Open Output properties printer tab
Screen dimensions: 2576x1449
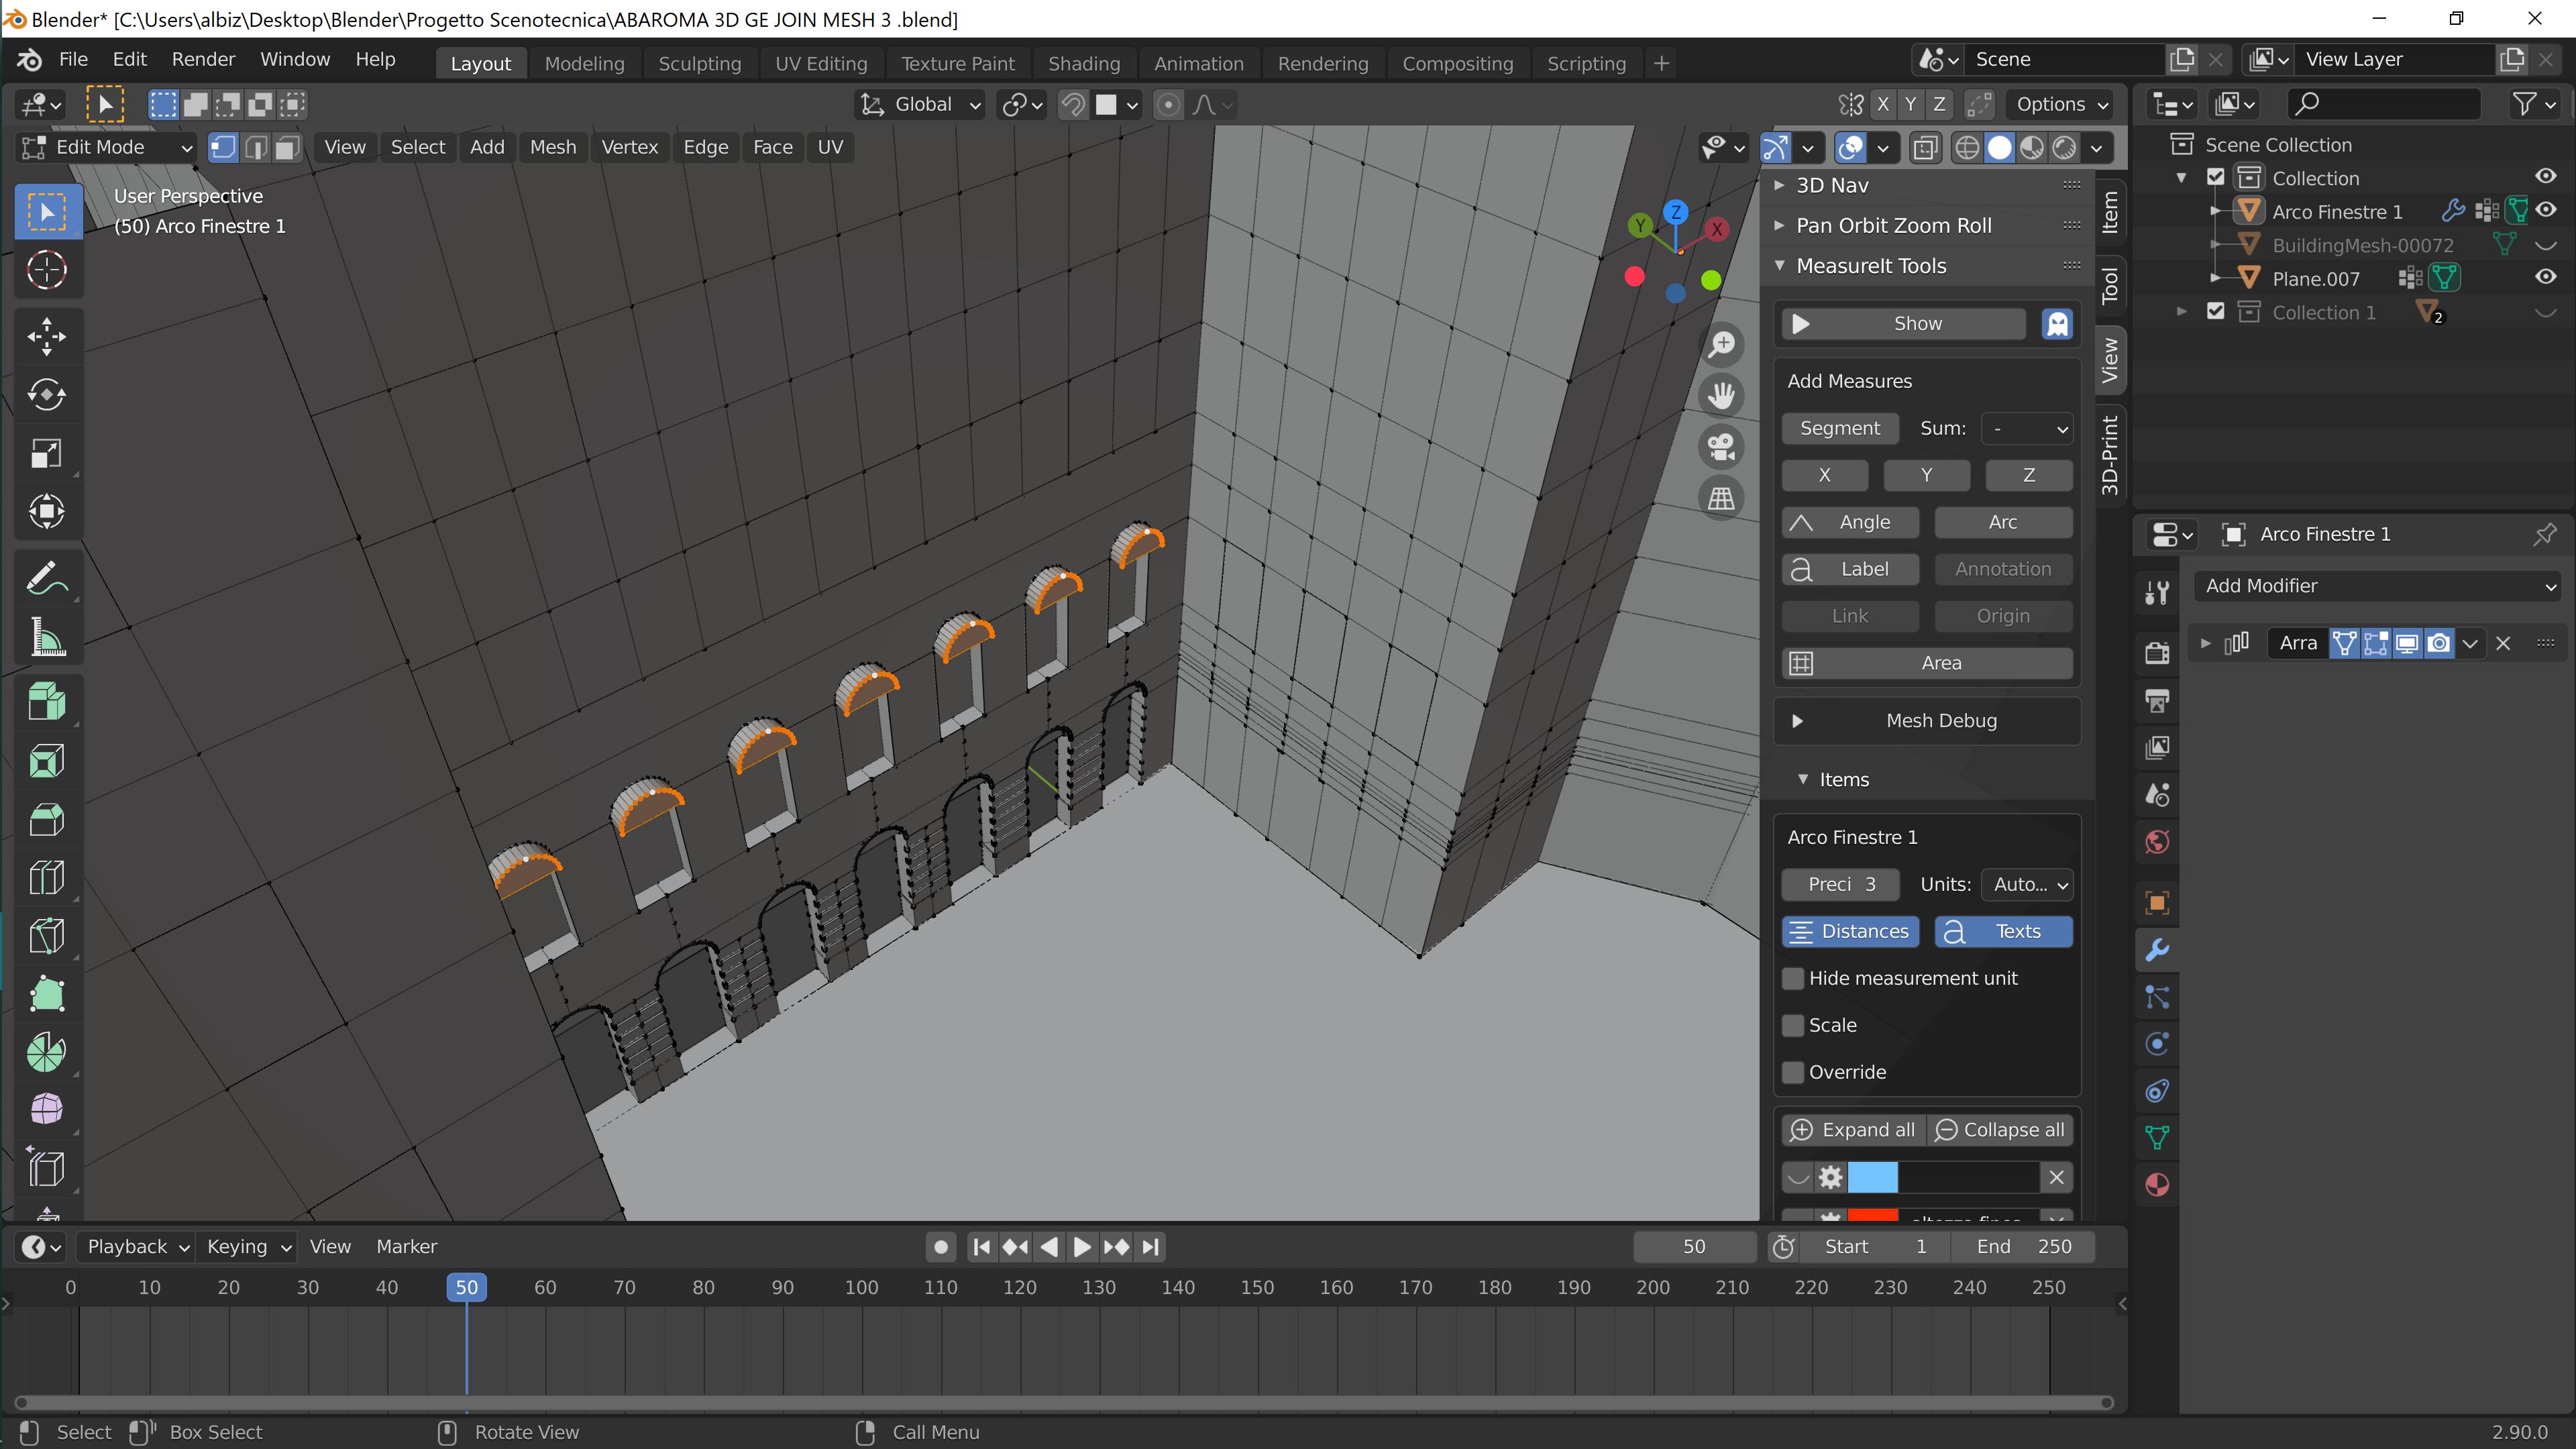point(2157,700)
